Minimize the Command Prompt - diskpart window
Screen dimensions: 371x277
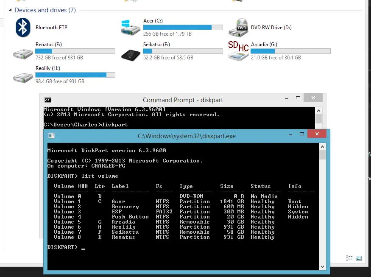pos(287,98)
